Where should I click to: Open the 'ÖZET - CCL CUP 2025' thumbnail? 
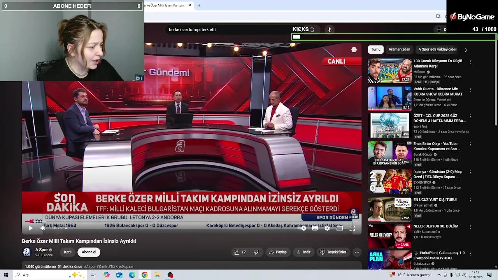[x=389, y=125]
